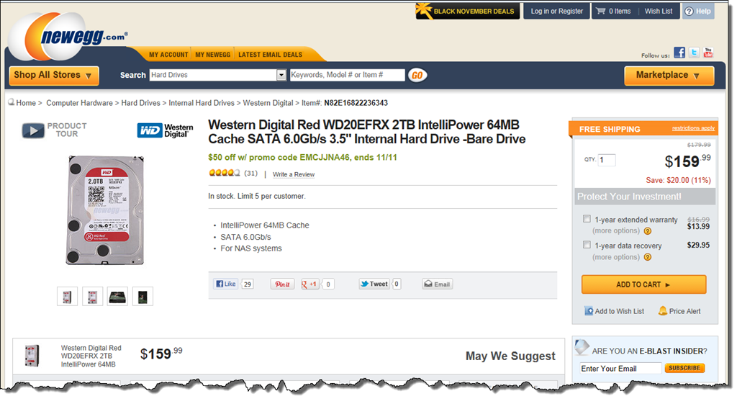The width and height of the screenshot is (737, 404).
Task: Select the fourth product thumbnail
Action: tap(143, 297)
